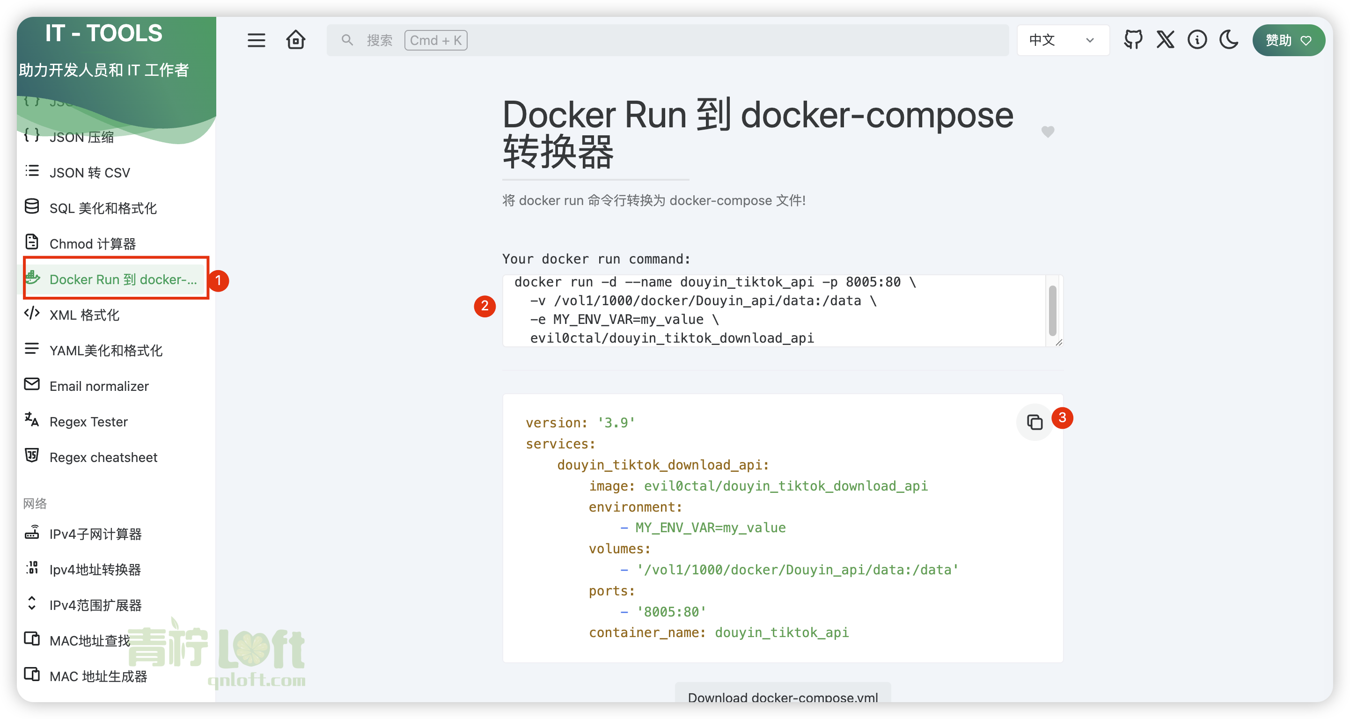Click the 网络 category header
This screenshot has width=1350, height=719.
click(35, 504)
